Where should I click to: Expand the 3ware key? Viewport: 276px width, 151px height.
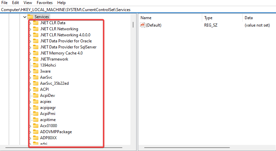tap(30, 72)
